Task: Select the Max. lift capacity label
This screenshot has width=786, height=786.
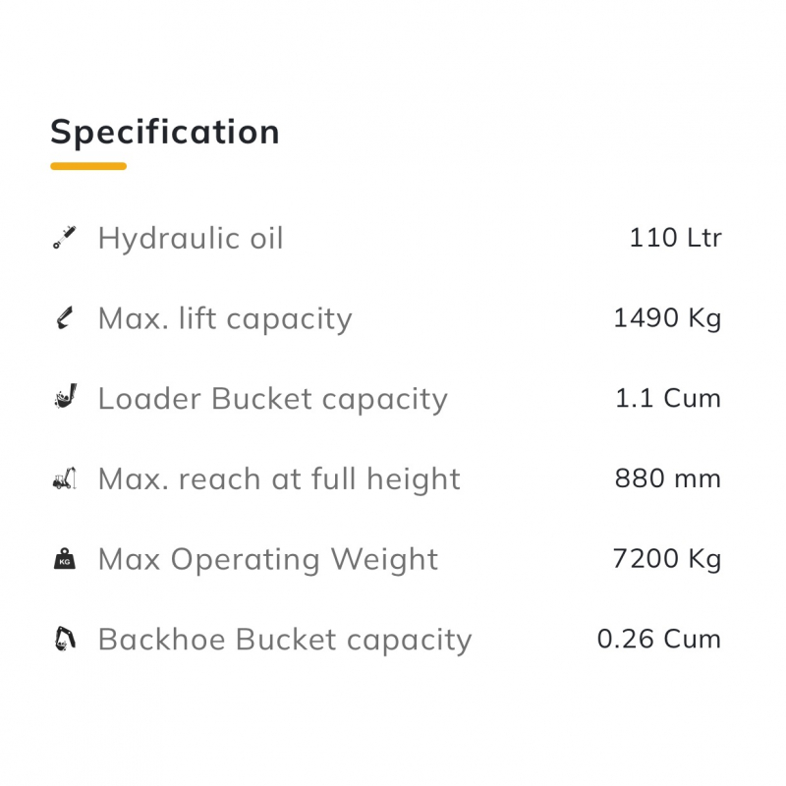Action: 225,318
